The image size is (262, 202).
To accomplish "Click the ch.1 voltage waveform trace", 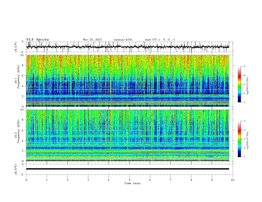I will (x=127, y=47).
